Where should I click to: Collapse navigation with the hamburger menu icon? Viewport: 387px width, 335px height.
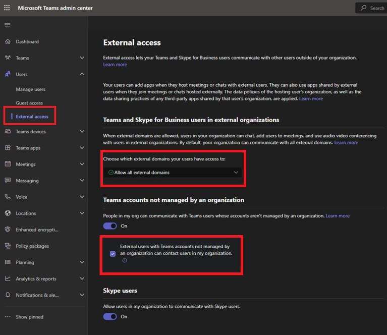click(7, 25)
